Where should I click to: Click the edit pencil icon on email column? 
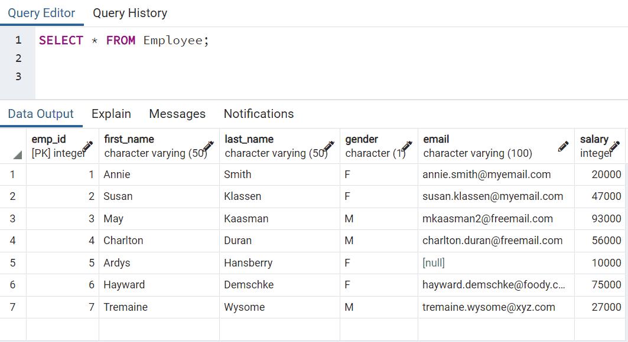pyautogui.click(x=563, y=146)
